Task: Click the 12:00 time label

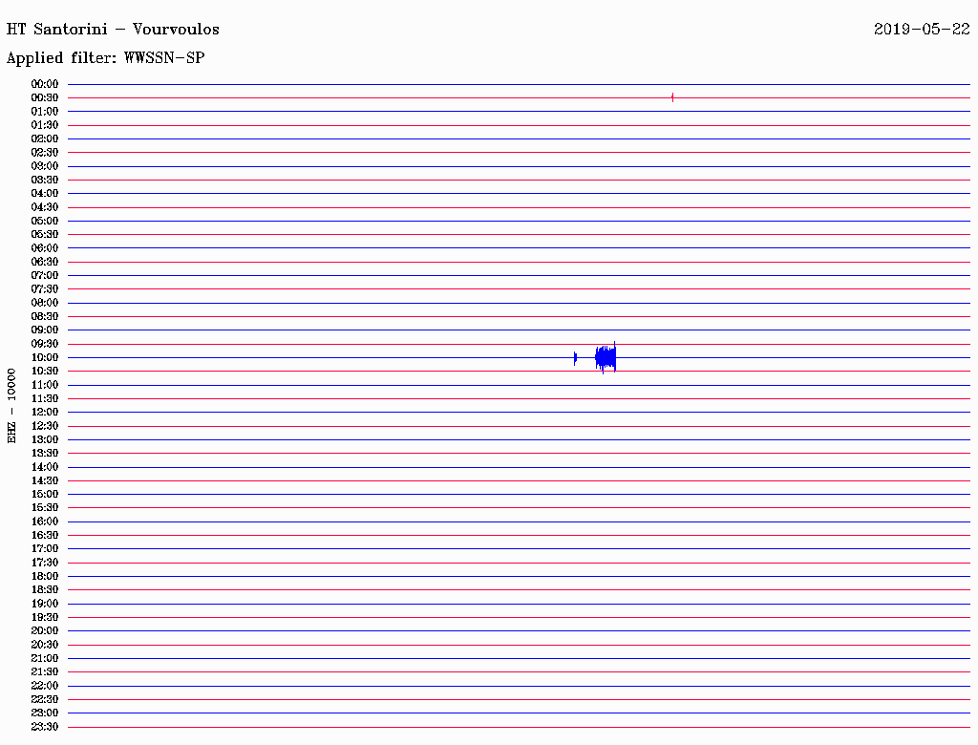Action: 45,413
